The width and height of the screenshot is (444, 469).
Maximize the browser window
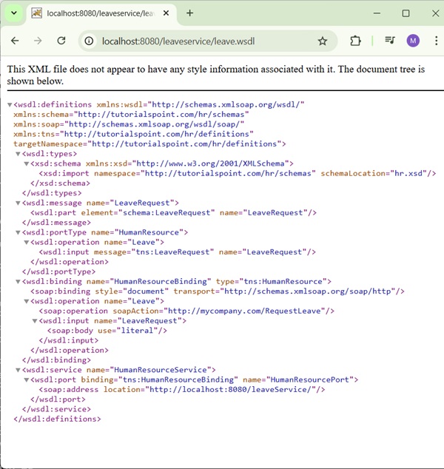(x=406, y=13)
